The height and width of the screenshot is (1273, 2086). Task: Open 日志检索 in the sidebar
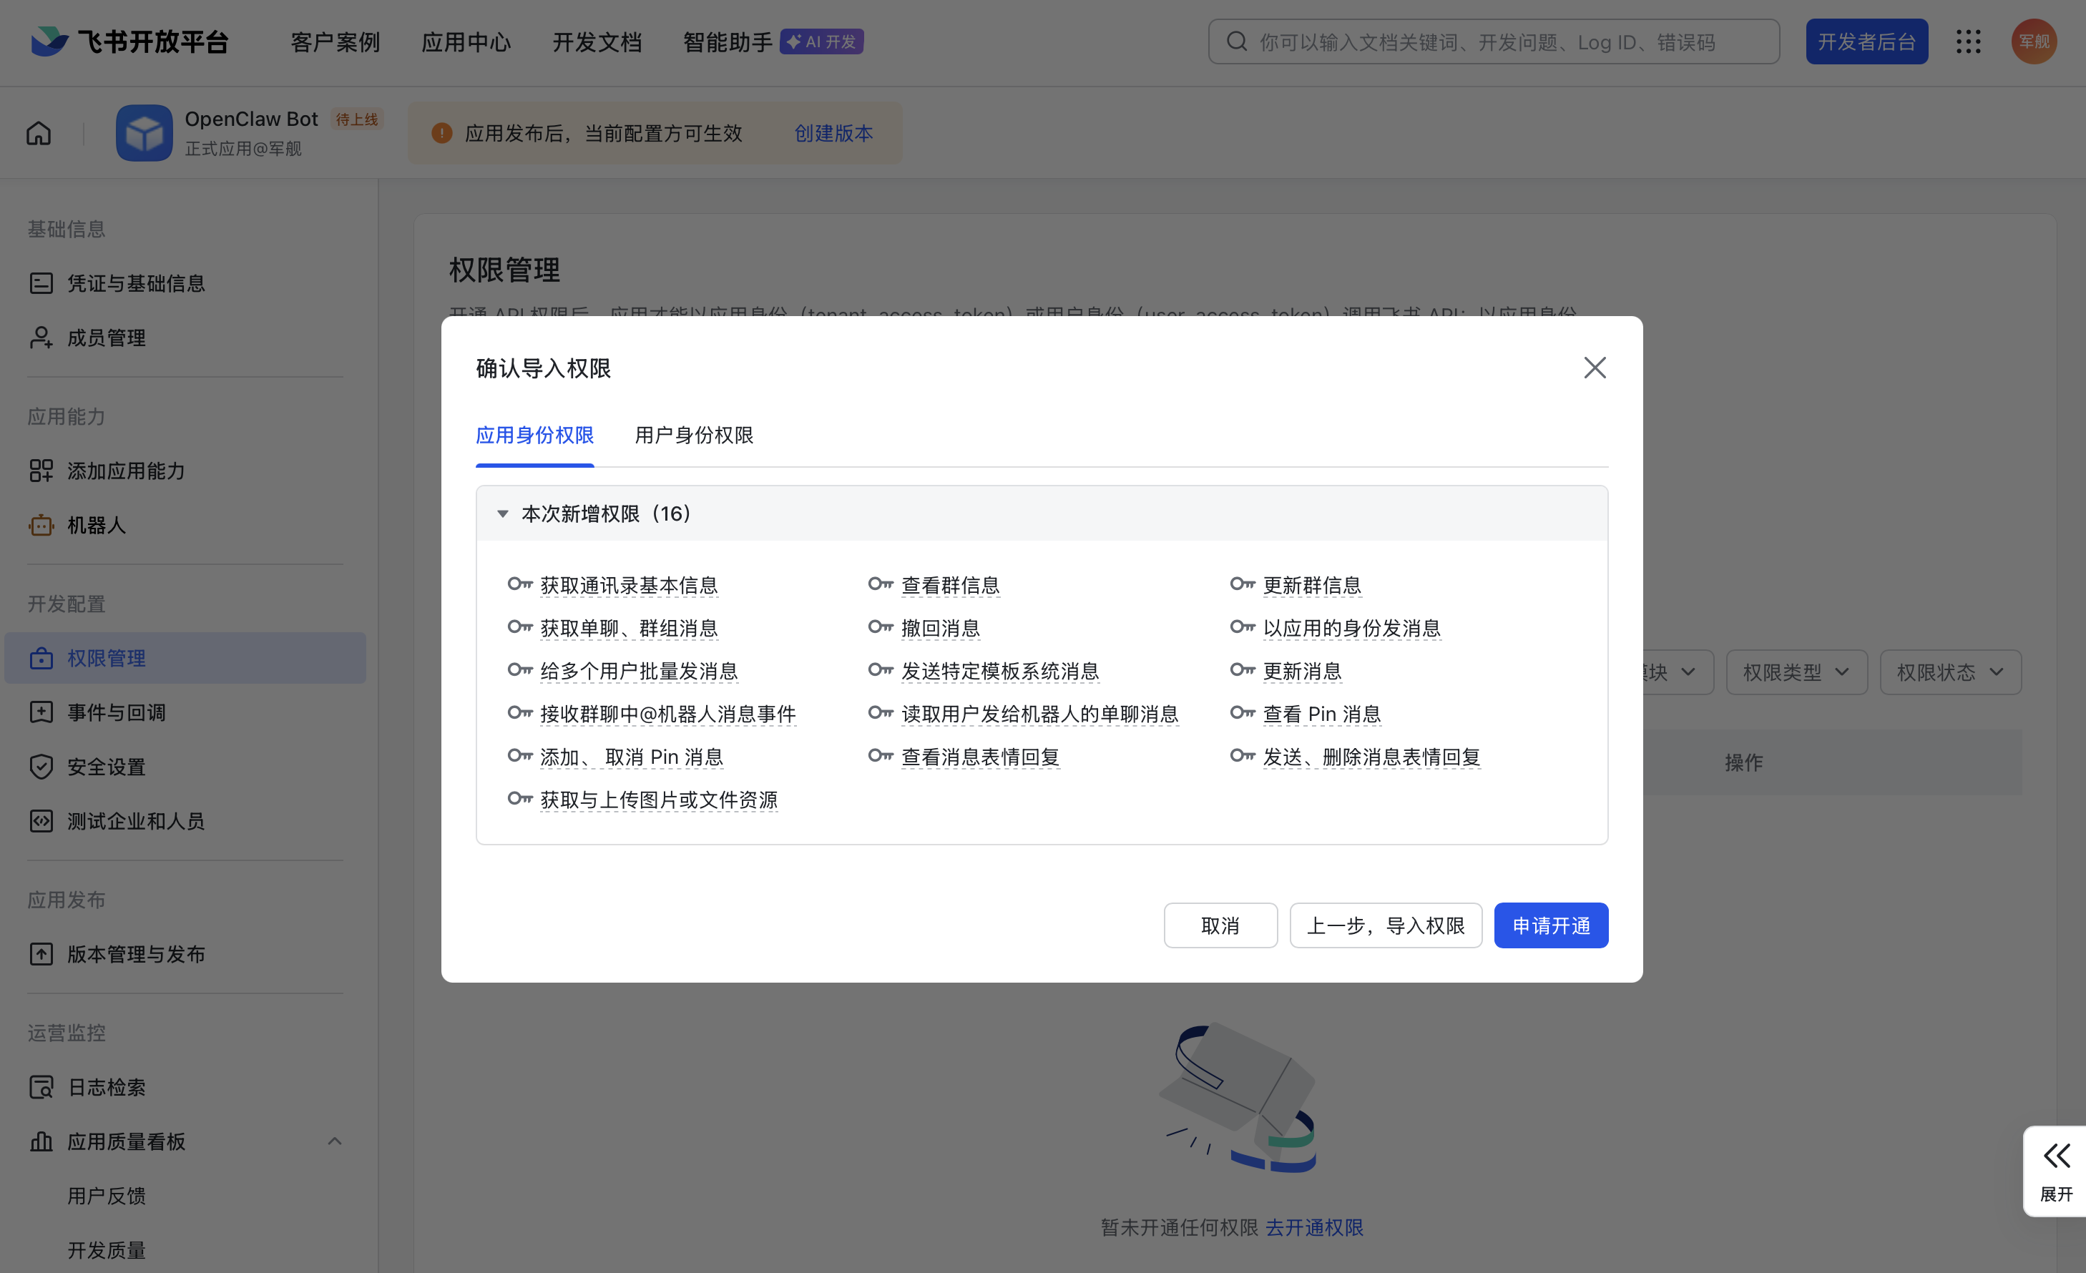pyautogui.click(x=106, y=1087)
